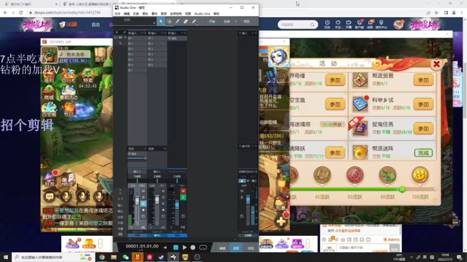Image resolution: width=467 pixels, height=262 pixels.
Task: Open the 音轨 menu in Studio One
Action: [x=145, y=13]
